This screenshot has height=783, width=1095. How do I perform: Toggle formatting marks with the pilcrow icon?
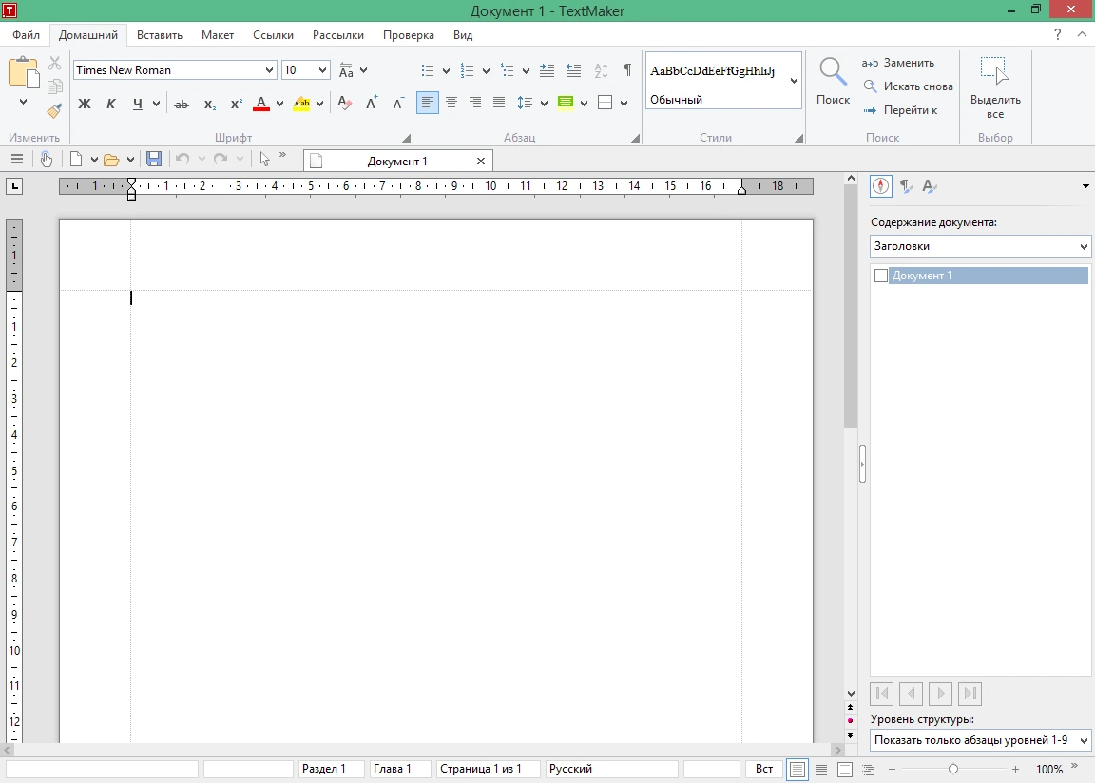(x=627, y=69)
